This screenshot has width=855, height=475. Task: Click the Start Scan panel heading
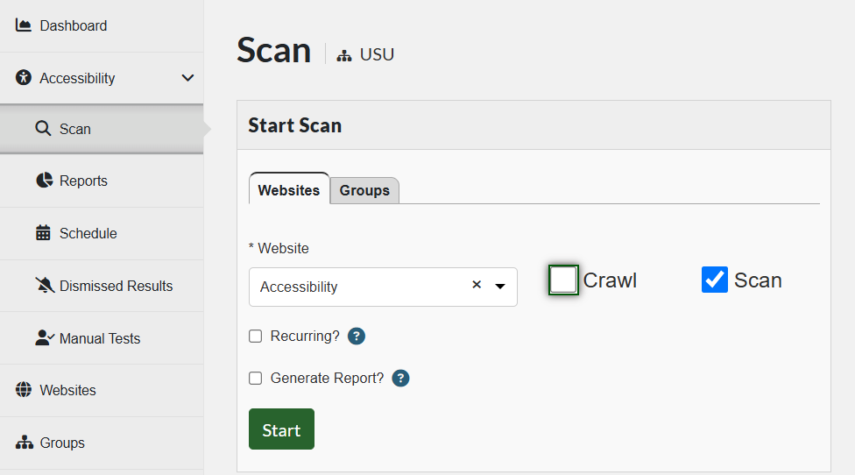295,125
